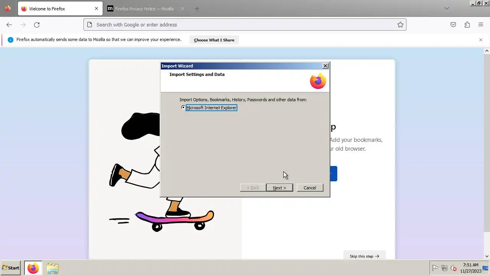490x276 pixels.
Task: Switch to Firefox Privacy Notice tab
Action: 144,9
